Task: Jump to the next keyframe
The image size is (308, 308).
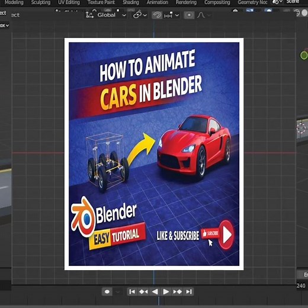Action: 177,291
